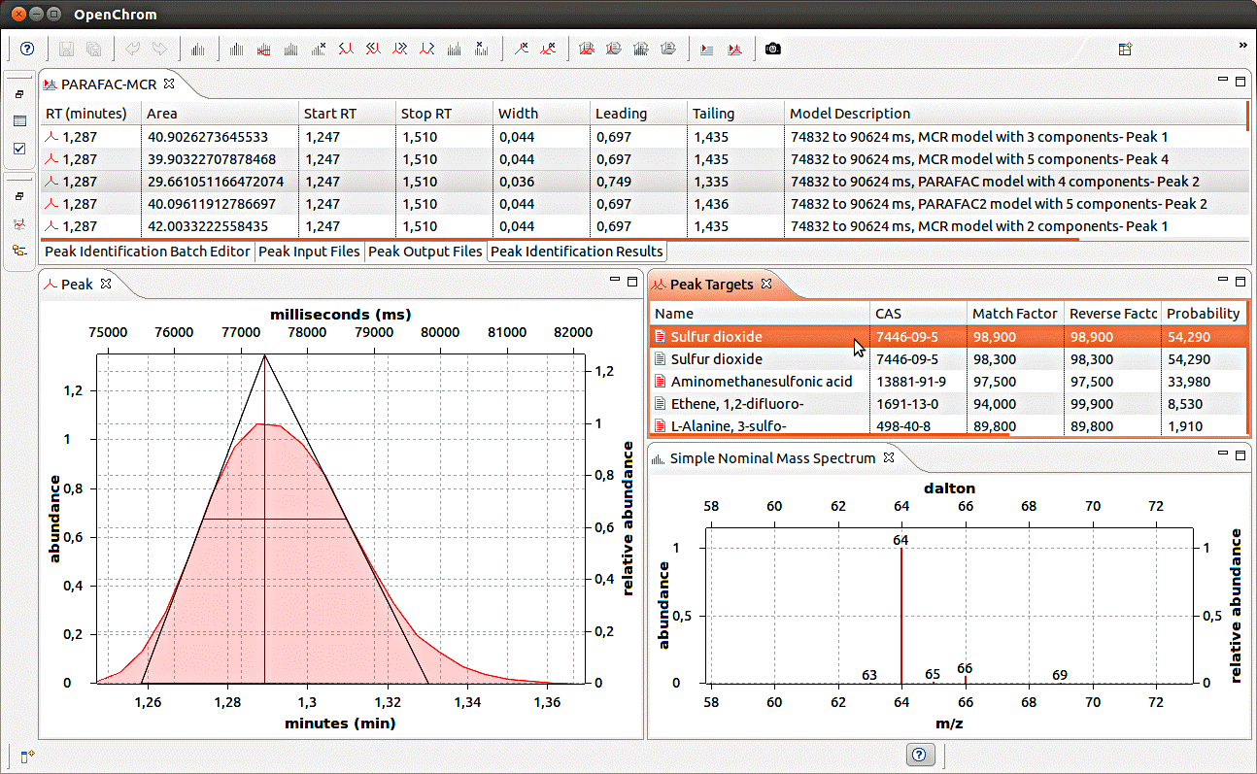Click the Open Perspective icon in toolbar
1257x774 pixels.
[1125, 49]
